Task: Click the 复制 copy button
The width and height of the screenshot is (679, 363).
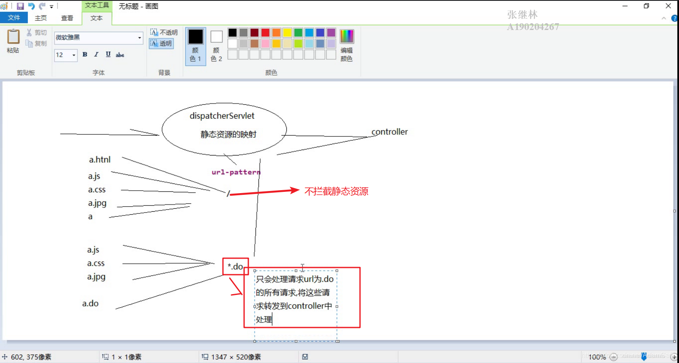Action: pos(36,44)
